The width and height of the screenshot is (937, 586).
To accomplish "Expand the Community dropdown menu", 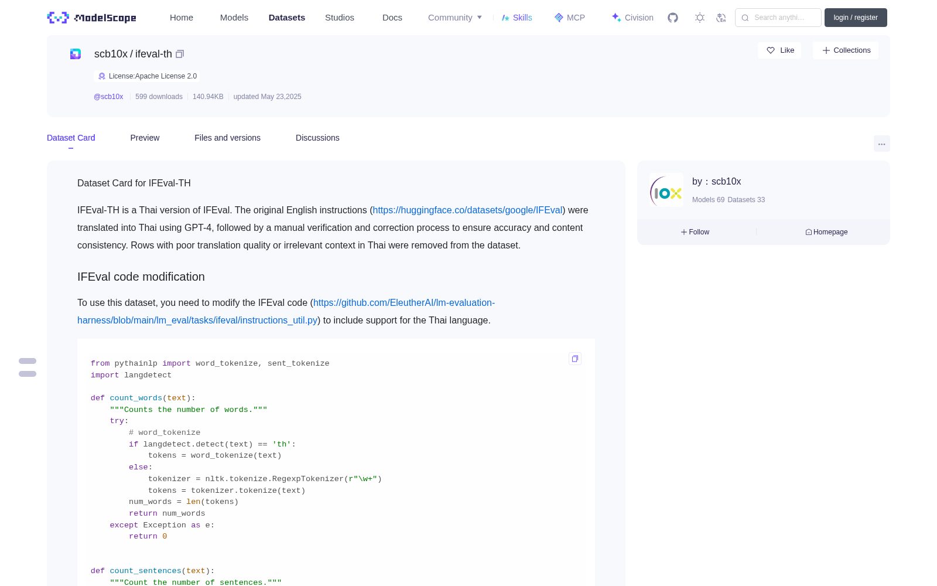I will (455, 18).
